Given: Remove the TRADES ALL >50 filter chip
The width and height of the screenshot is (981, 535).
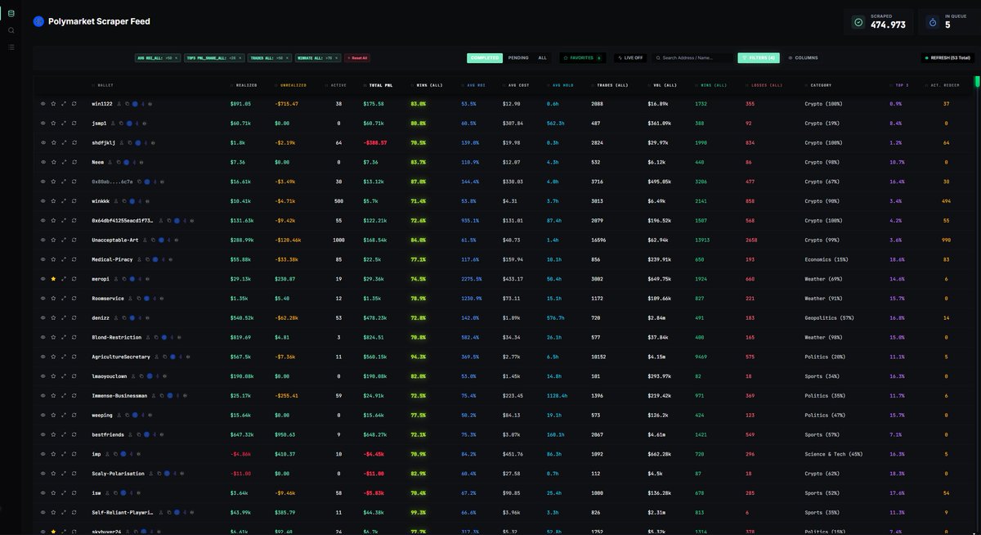Looking at the screenshot, I should coord(287,58).
